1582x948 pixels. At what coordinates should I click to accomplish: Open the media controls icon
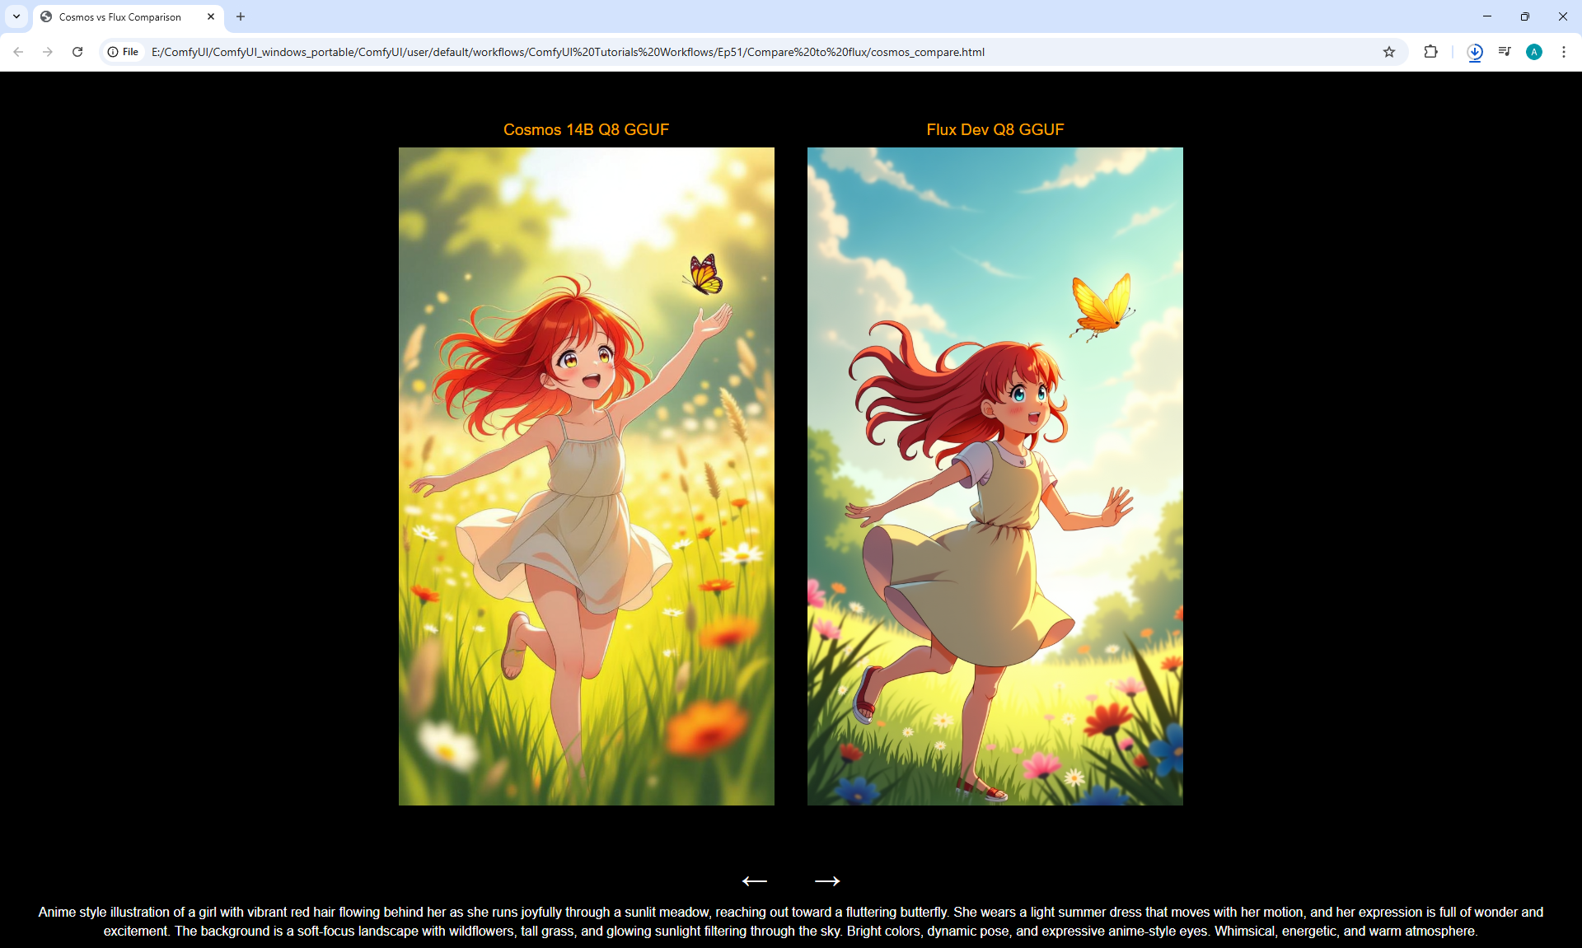[x=1505, y=52]
